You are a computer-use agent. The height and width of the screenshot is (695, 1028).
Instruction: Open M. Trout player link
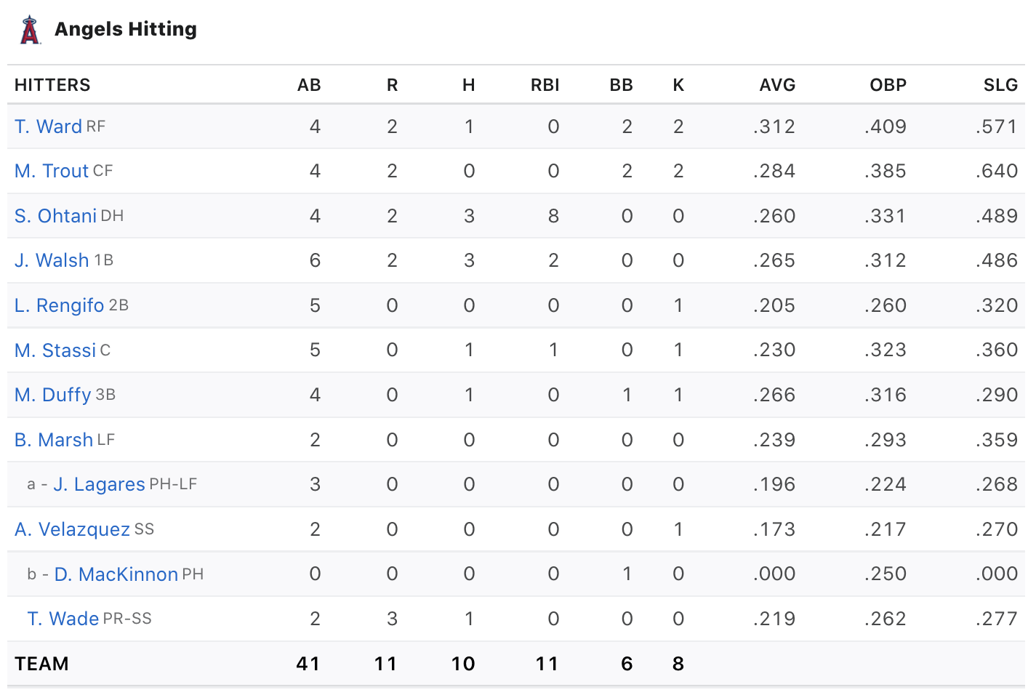[x=52, y=171]
